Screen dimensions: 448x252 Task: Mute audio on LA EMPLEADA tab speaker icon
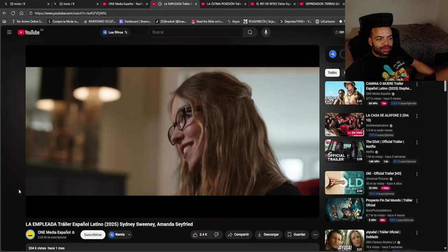[x=160, y=4]
